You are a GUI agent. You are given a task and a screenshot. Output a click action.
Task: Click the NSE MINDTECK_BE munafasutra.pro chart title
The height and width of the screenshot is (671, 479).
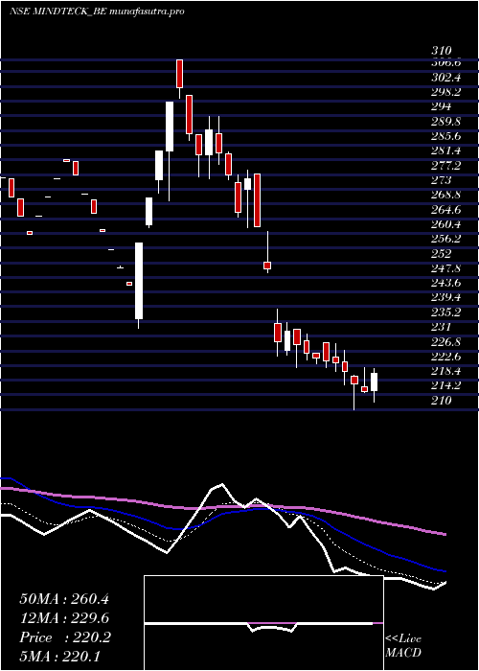click(x=97, y=12)
